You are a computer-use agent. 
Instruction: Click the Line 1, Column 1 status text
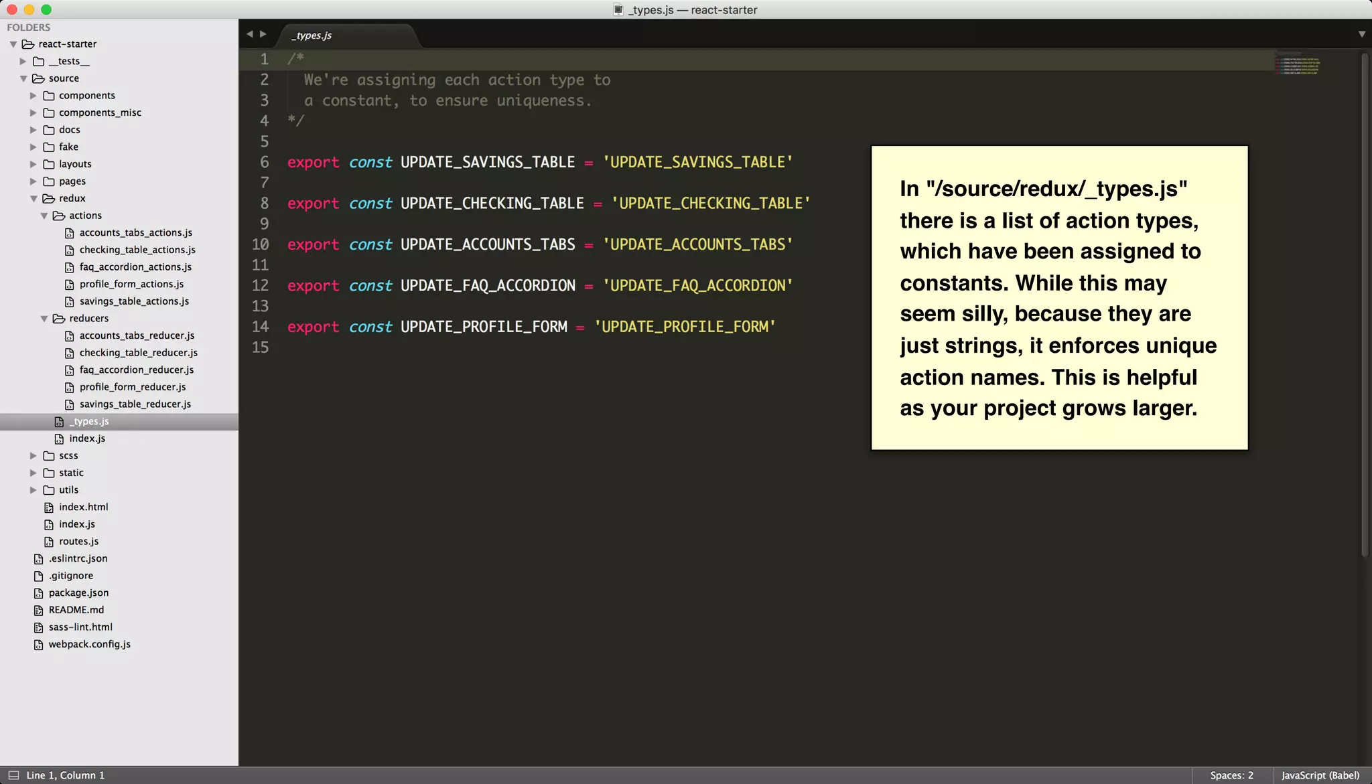pos(66,775)
